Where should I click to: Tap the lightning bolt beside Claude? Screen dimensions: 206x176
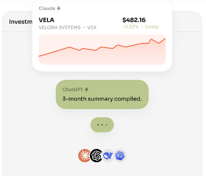[59, 8]
